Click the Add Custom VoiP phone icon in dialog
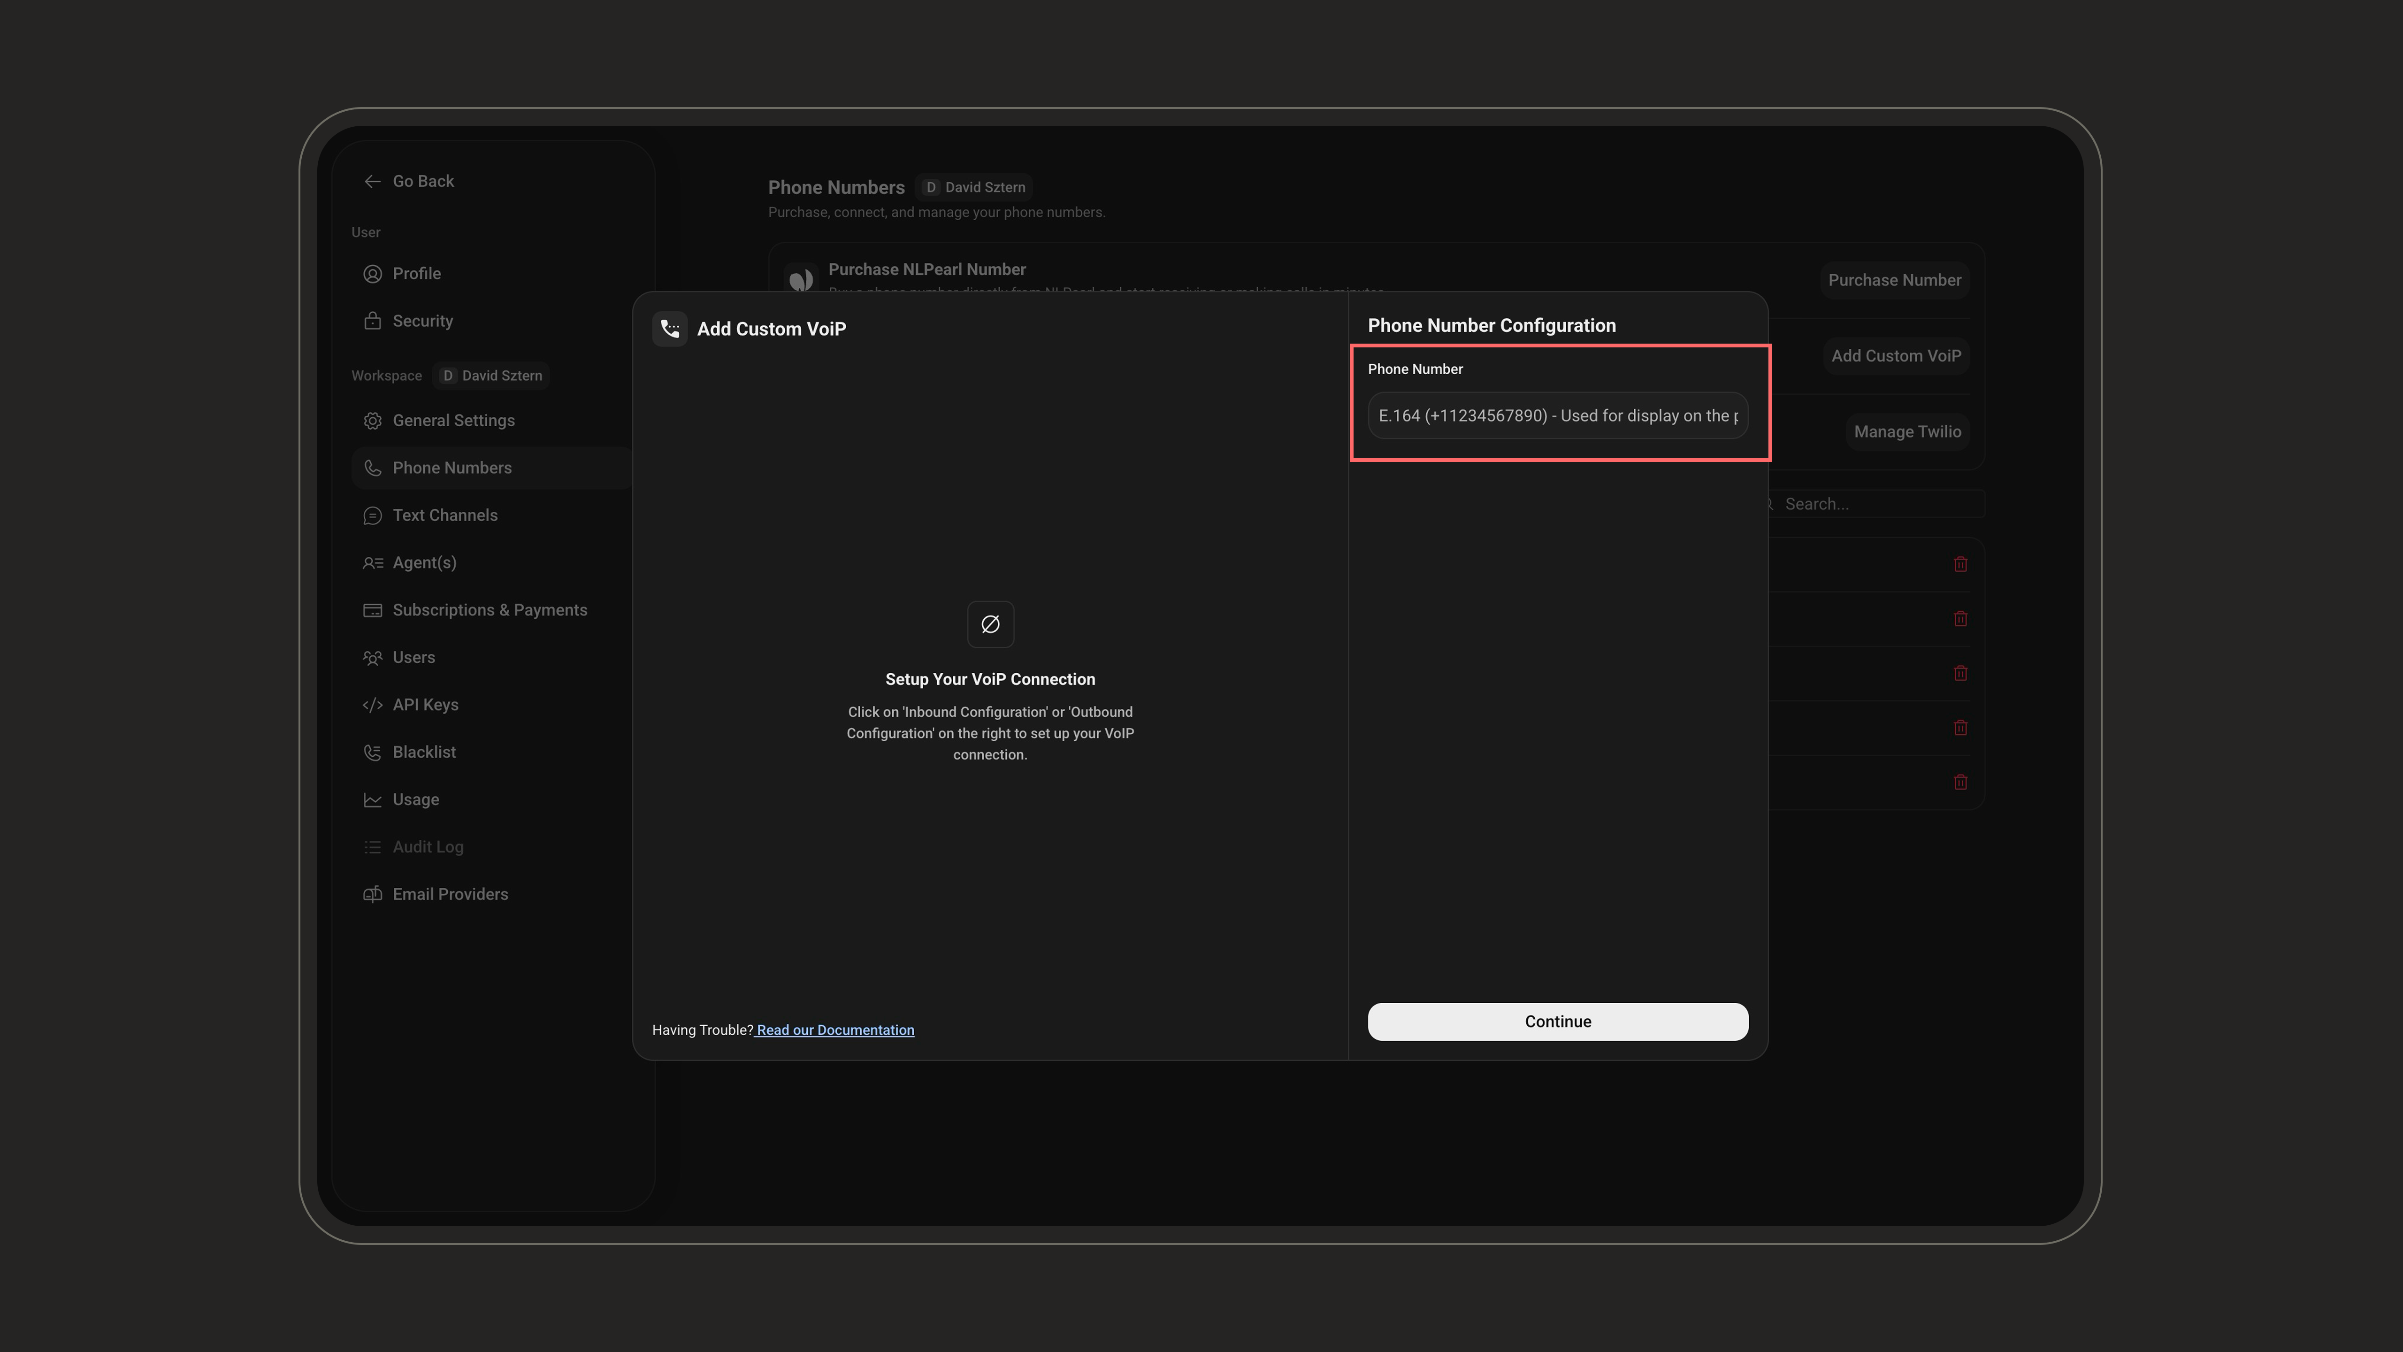This screenshot has width=2403, height=1352. click(670, 329)
